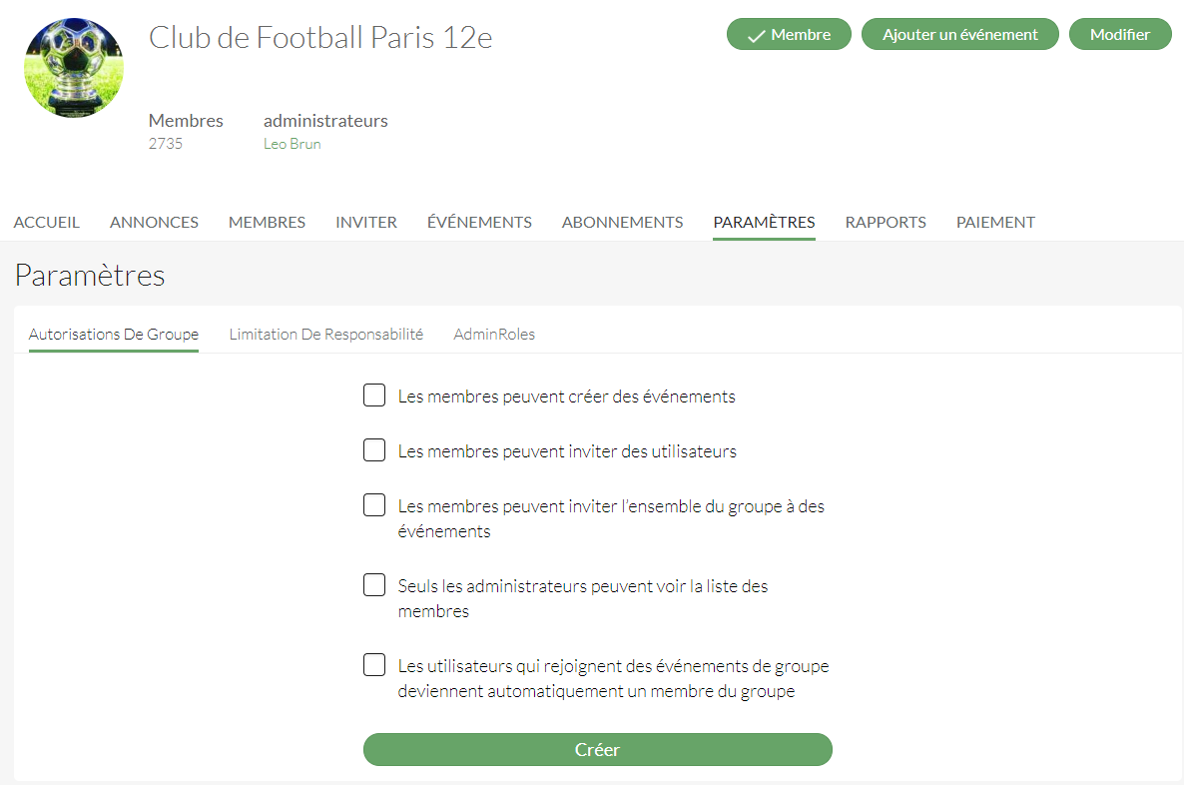Click the green Créer button
This screenshot has height=785, width=1184.
598,749
